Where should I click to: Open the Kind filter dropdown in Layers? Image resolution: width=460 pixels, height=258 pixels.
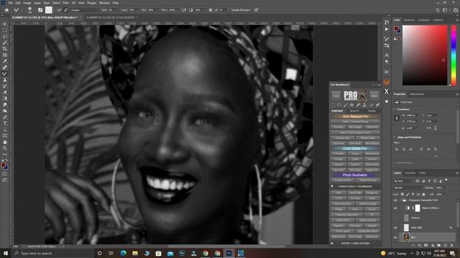tap(403, 181)
